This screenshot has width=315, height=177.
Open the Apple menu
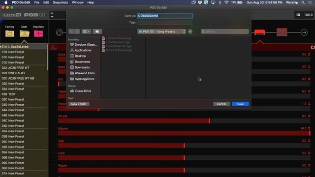coord(6,2)
